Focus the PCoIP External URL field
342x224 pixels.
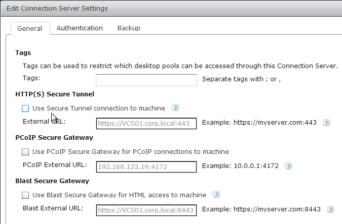click(x=146, y=167)
